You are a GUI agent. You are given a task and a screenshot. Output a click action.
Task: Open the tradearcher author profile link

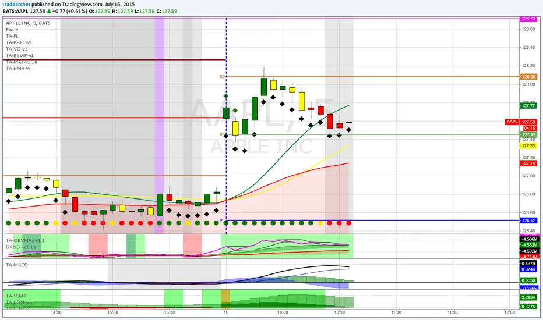coord(16,5)
